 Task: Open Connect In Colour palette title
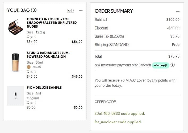click(52, 23)
